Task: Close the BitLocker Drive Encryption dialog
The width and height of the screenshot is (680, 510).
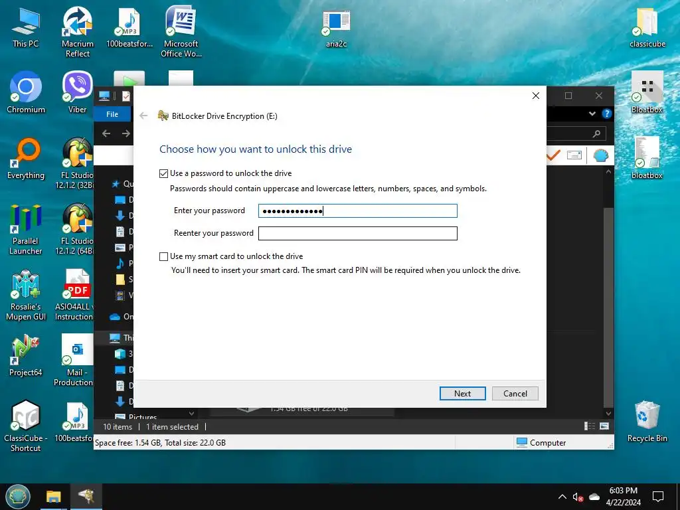Action: [536, 96]
